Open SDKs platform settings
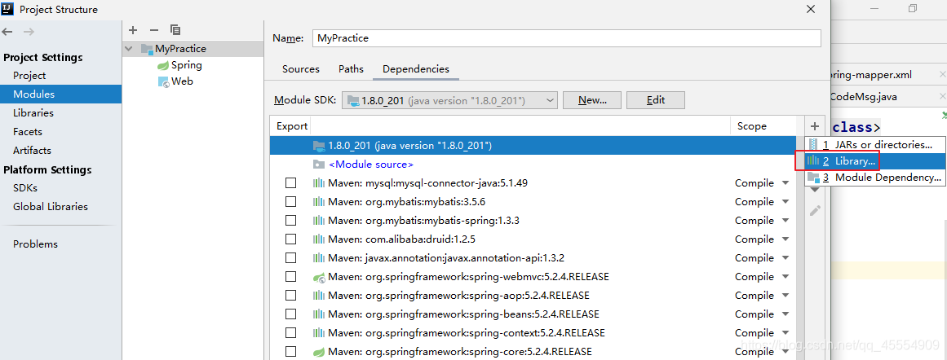Screen dimensions: 947x360 pos(25,187)
